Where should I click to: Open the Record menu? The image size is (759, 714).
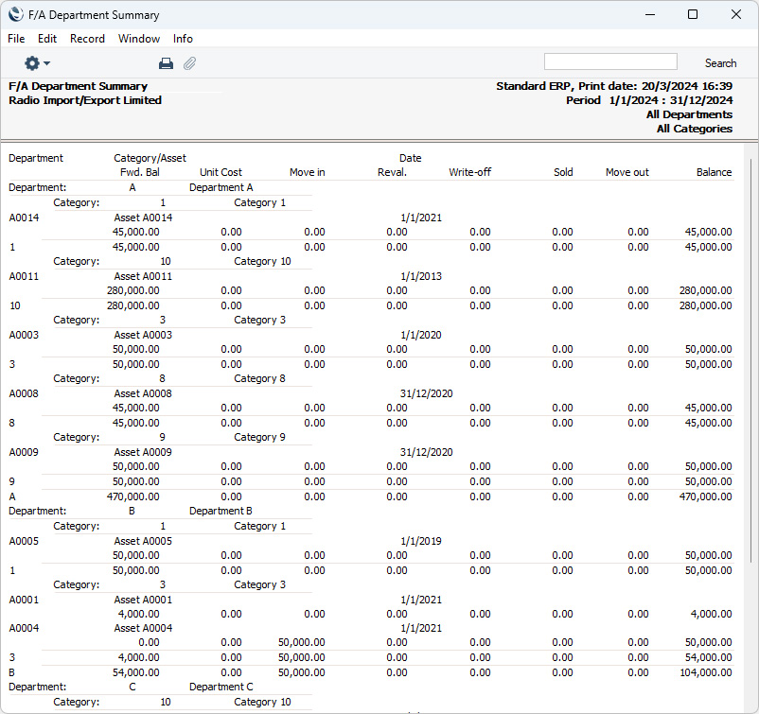pyautogui.click(x=87, y=39)
